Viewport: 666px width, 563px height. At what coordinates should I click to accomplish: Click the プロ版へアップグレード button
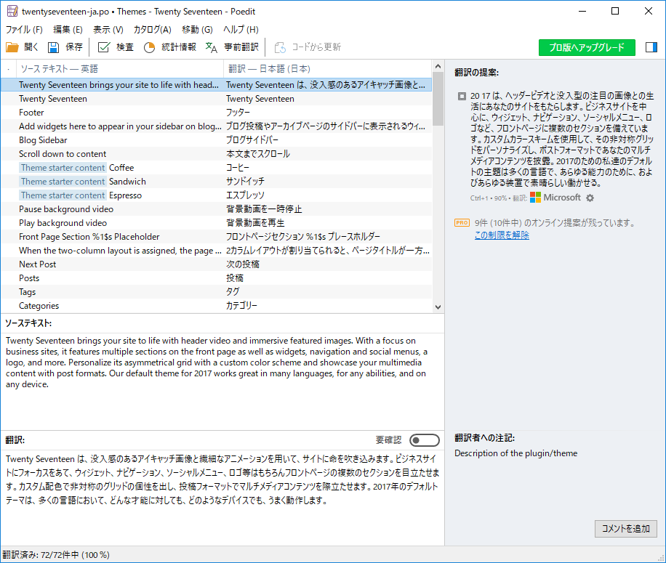(587, 47)
